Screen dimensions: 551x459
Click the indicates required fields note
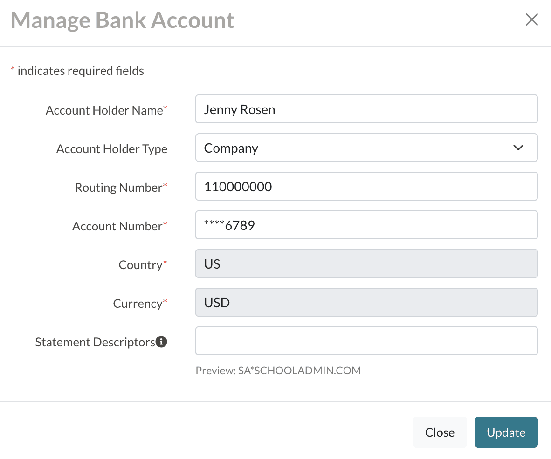pos(77,70)
